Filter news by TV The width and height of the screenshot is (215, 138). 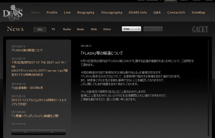pyautogui.click(x=53, y=29)
